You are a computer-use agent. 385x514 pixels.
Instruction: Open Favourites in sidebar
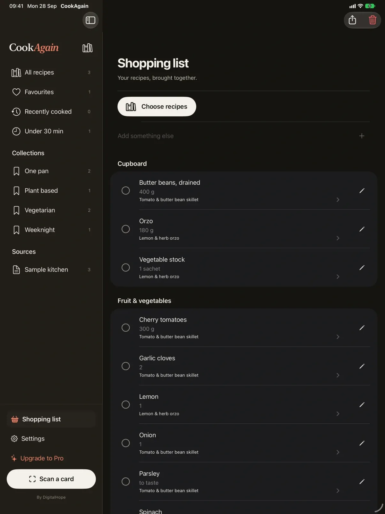(x=51, y=92)
